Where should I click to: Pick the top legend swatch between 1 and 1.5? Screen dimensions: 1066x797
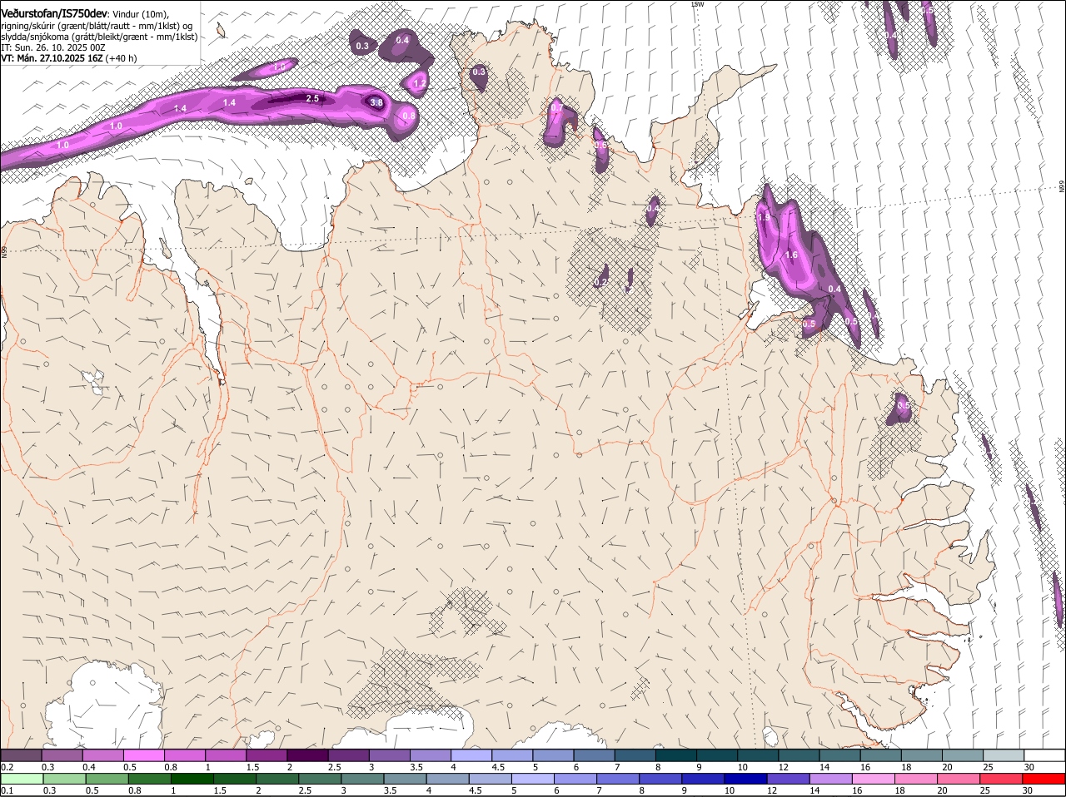[x=224, y=755]
